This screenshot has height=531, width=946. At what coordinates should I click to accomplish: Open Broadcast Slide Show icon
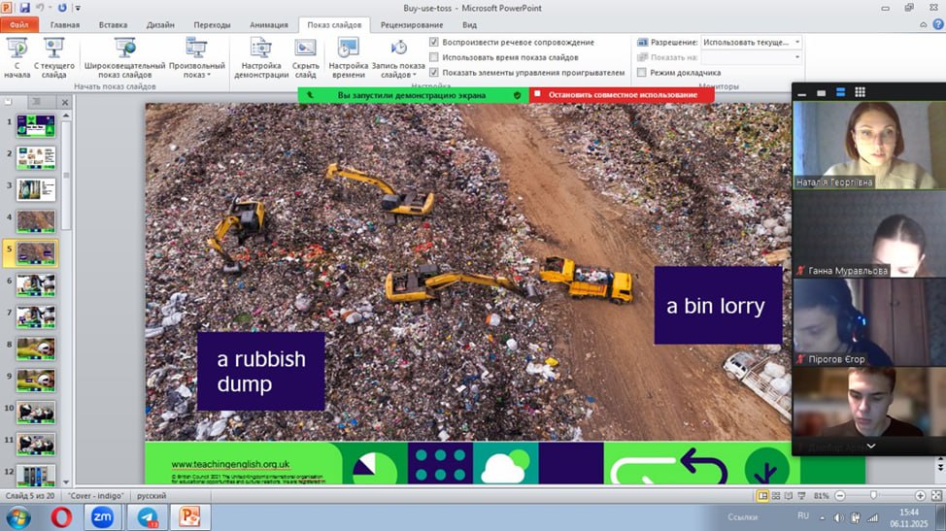tap(124, 58)
